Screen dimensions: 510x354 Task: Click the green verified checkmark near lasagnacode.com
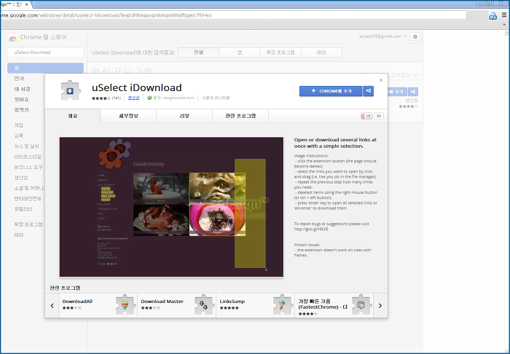tap(149, 98)
